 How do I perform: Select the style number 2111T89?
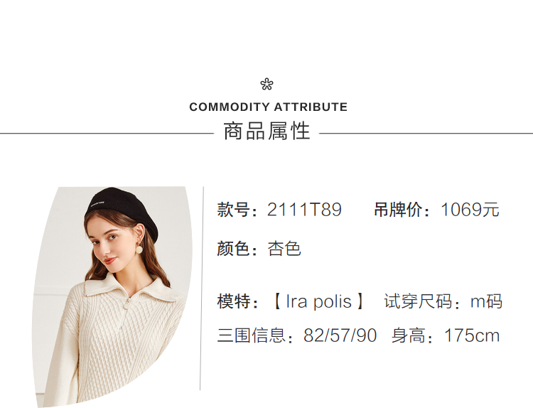click(304, 209)
